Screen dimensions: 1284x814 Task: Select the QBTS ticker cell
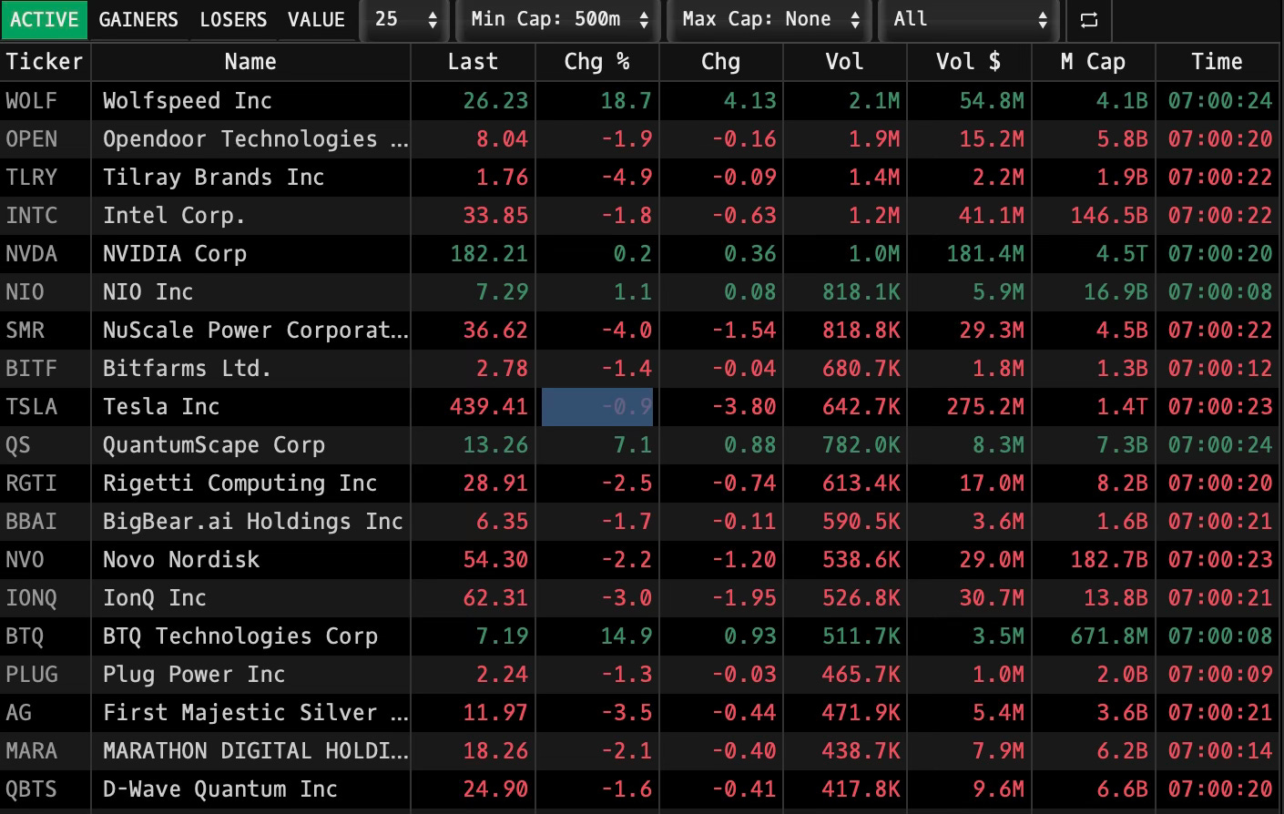(45, 789)
